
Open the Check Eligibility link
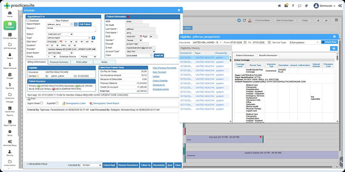tap(160, 81)
